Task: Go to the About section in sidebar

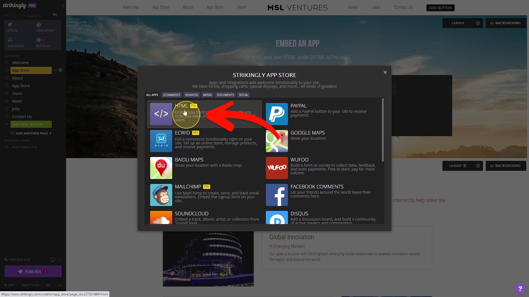Action: (x=17, y=78)
